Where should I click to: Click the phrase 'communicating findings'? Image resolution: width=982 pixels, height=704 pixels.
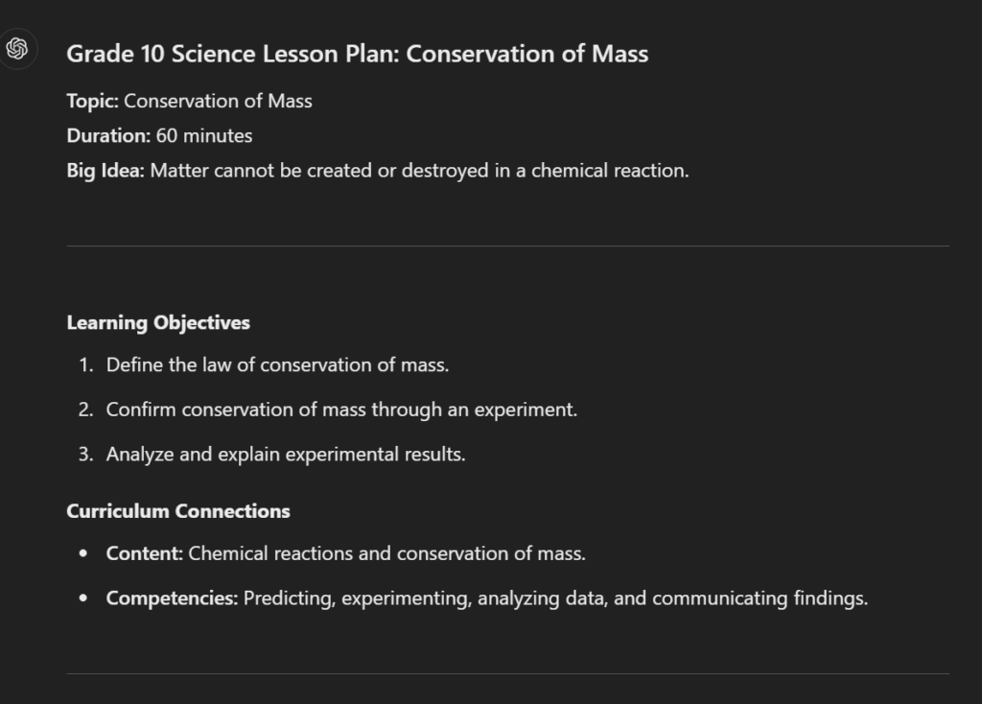tap(760, 598)
